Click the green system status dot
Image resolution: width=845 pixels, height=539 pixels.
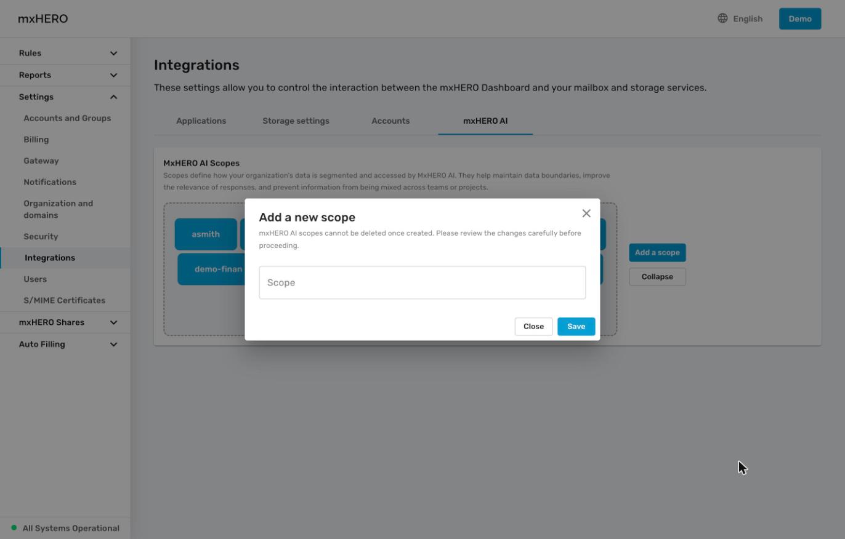[x=14, y=528]
